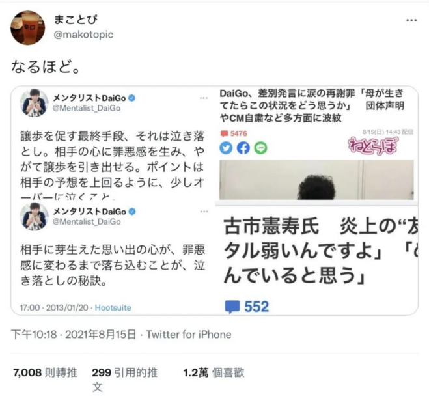
Task: Open the @makotopic handle link
Action: coord(83,35)
